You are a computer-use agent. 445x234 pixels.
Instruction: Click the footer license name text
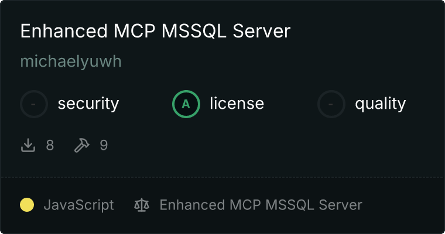(x=261, y=205)
